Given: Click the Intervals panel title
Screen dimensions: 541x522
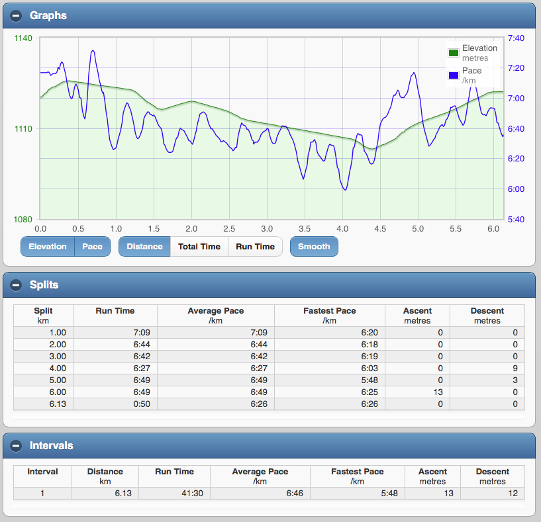Looking at the screenshot, I should pyautogui.click(x=52, y=445).
